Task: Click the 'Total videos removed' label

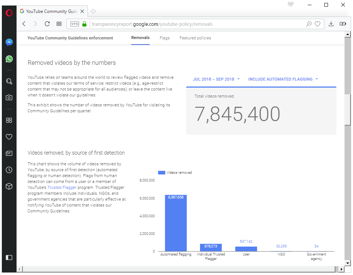Action: click(214, 96)
